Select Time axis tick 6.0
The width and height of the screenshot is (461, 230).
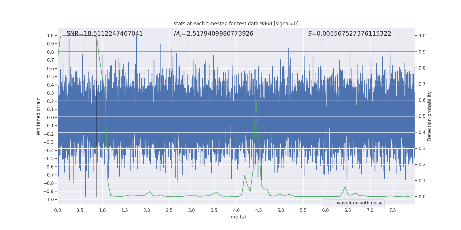pyautogui.click(x=326, y=210)
